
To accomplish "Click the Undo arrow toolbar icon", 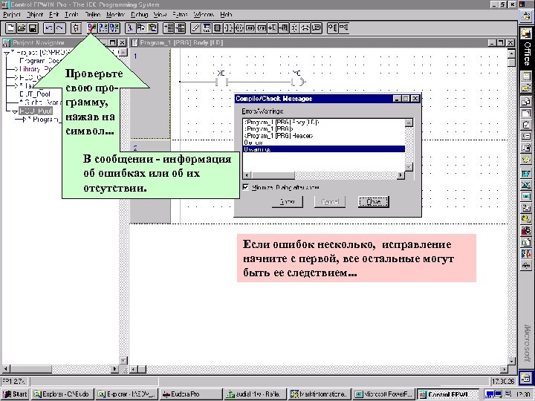I will pos(49,28).
